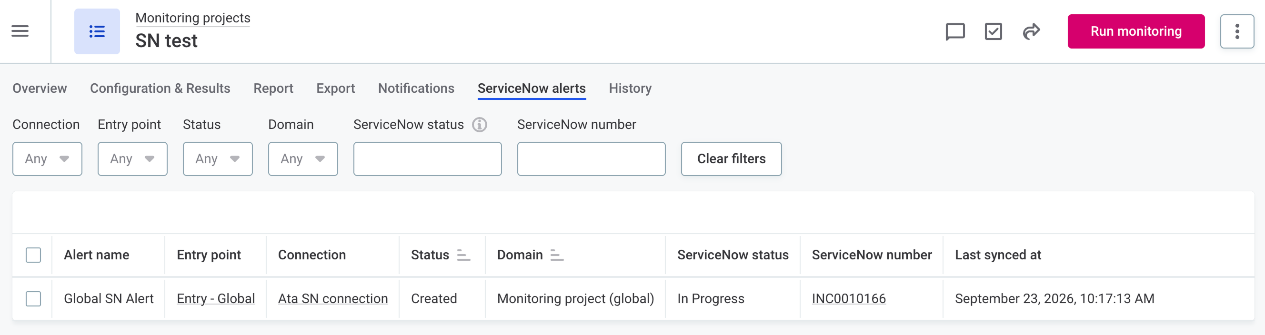Open the comments speech bubble icon
Image resolution: width=1265 pixels, height=335 pixels.
coord(955,31)
